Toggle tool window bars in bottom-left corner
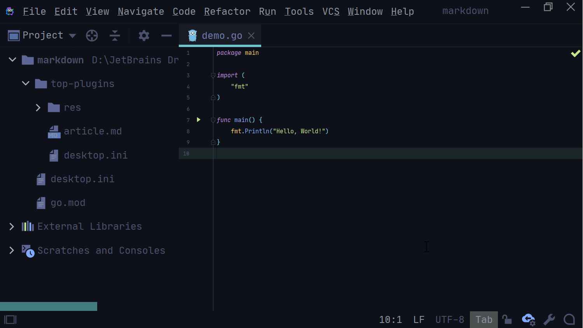Viewport: 583px width, 328px height. point(10,319)
